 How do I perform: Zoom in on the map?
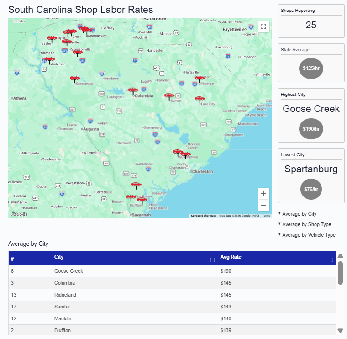pos(263,194)
